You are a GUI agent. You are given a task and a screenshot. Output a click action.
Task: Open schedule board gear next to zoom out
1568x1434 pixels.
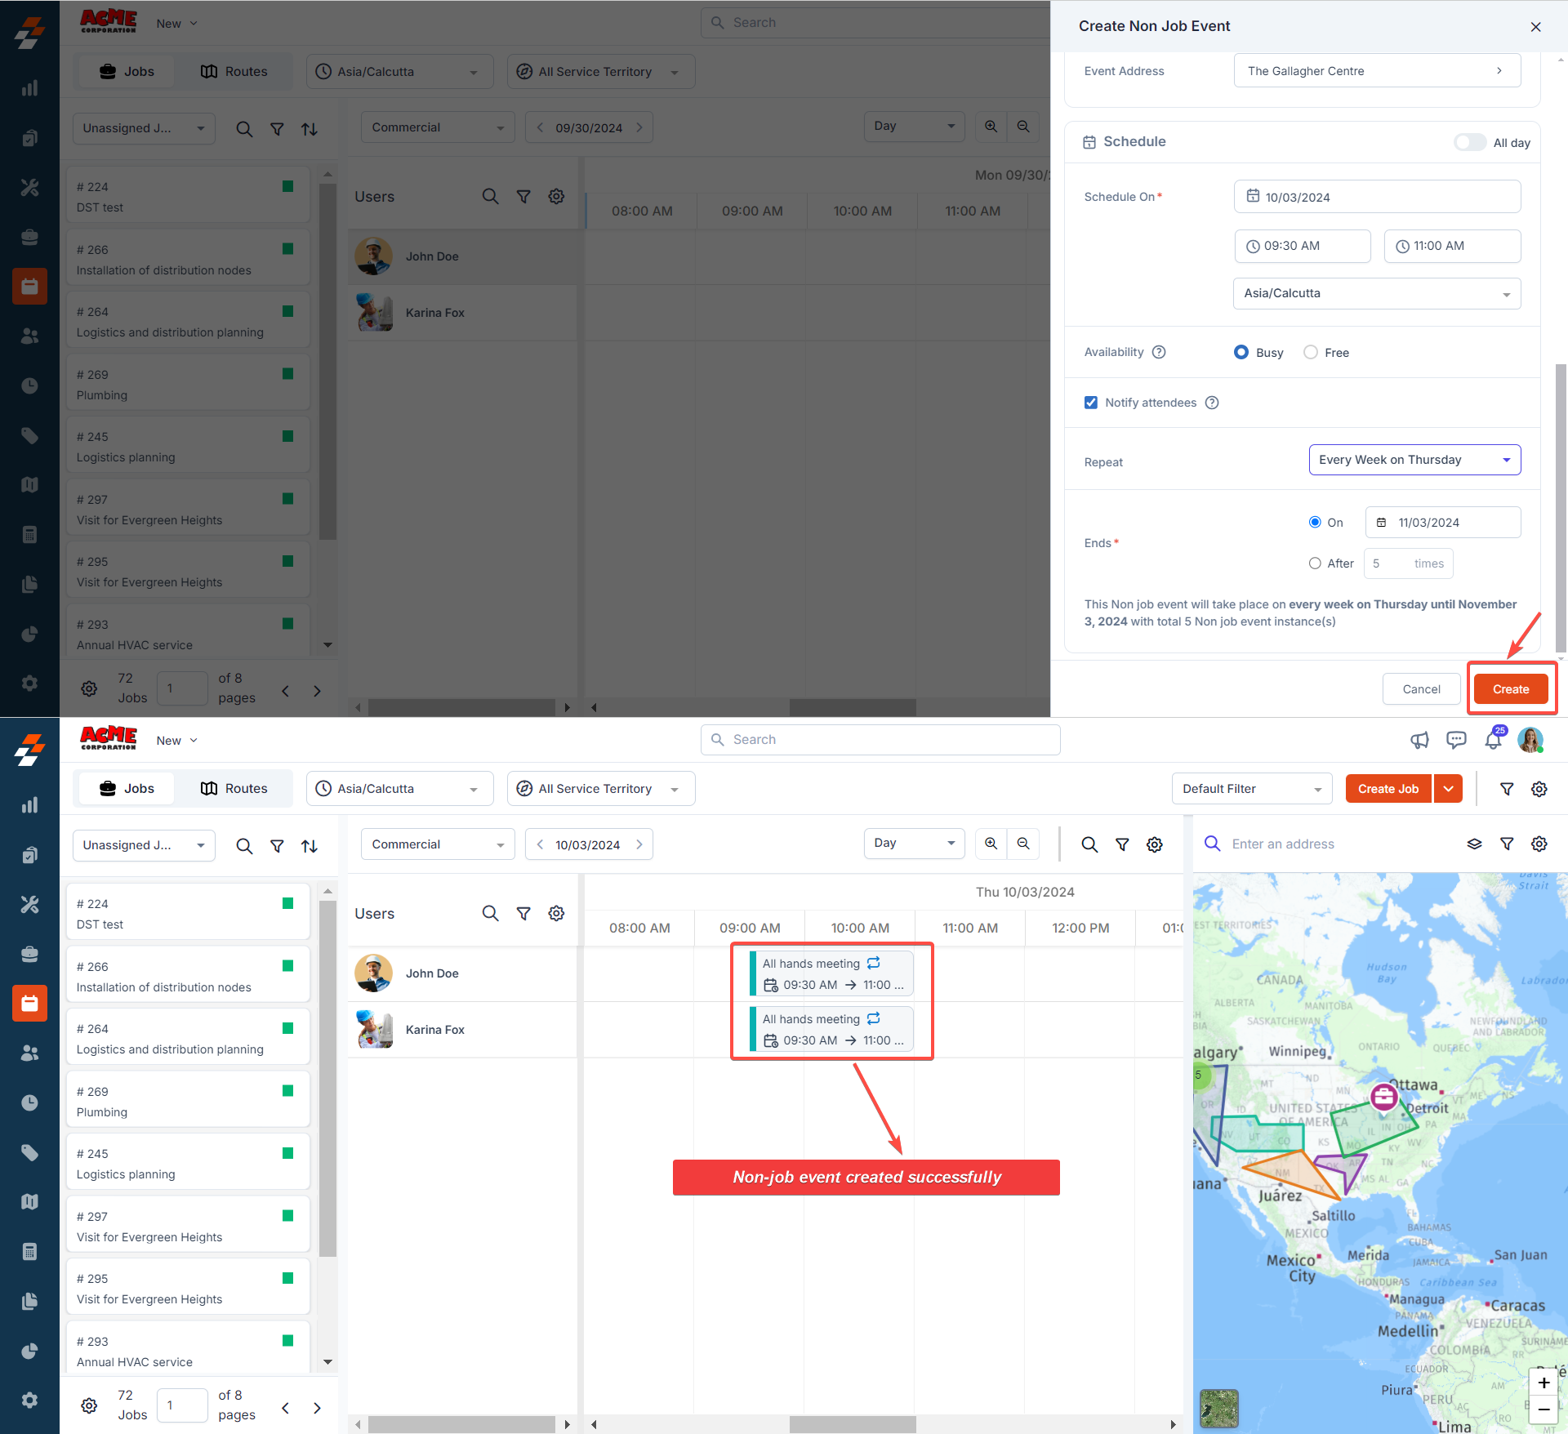pyautogui.click(x=1154, y=844)
